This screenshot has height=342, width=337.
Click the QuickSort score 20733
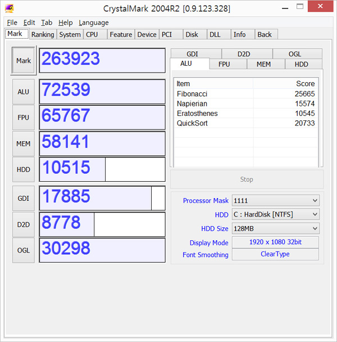pos(304,123)
